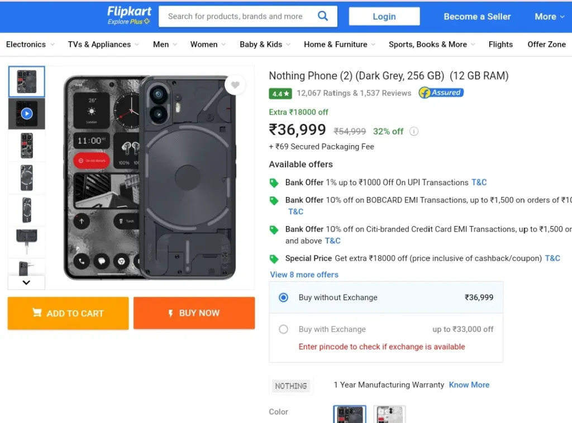Play the product video thumbnail
Screen dimensions: 572x423
[27, 114]
